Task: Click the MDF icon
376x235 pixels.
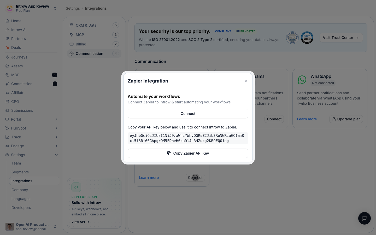Action: tap(7, 75)
